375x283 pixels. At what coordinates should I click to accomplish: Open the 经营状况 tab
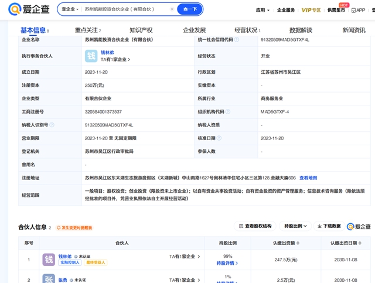click(x=247, y=30)
